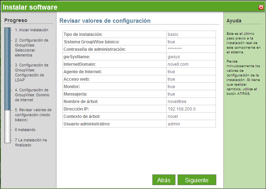This screenshot has height=189, width=266.
Task: Click the true value for Mensajería
Action: [171, 94]
